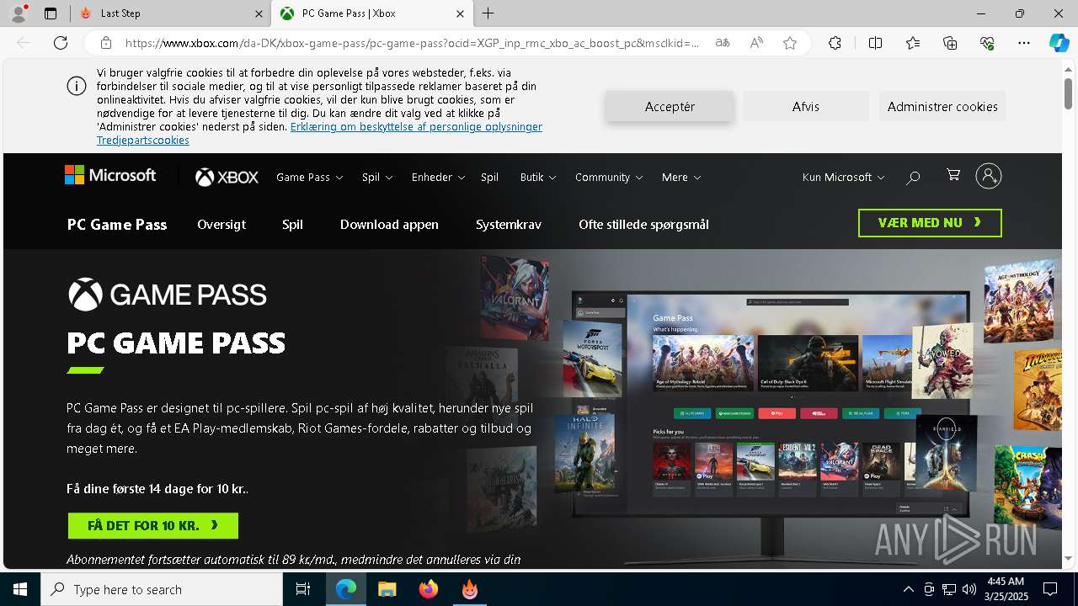Open Settings and more ellipsis menu

click(x=1024, y=43)
